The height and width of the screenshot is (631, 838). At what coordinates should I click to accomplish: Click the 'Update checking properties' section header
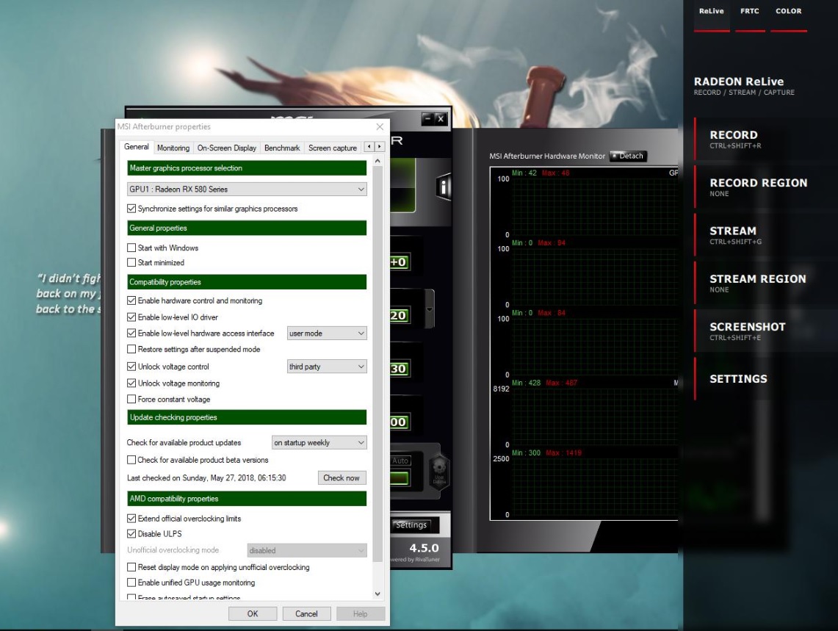pyautogui.click(x=247, y=417)
